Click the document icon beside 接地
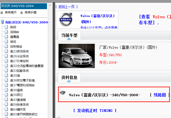Screen dimensions: 171x118 tap(6, 41)
